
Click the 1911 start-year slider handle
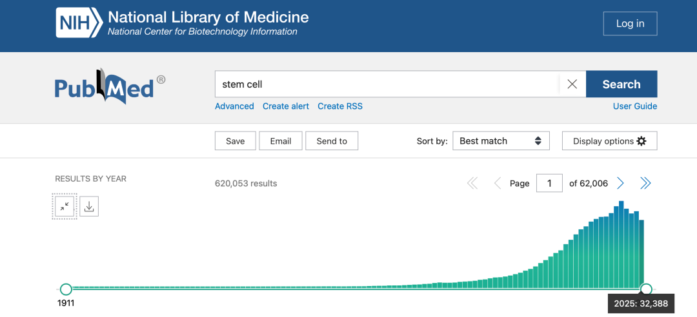click(66, 289)
